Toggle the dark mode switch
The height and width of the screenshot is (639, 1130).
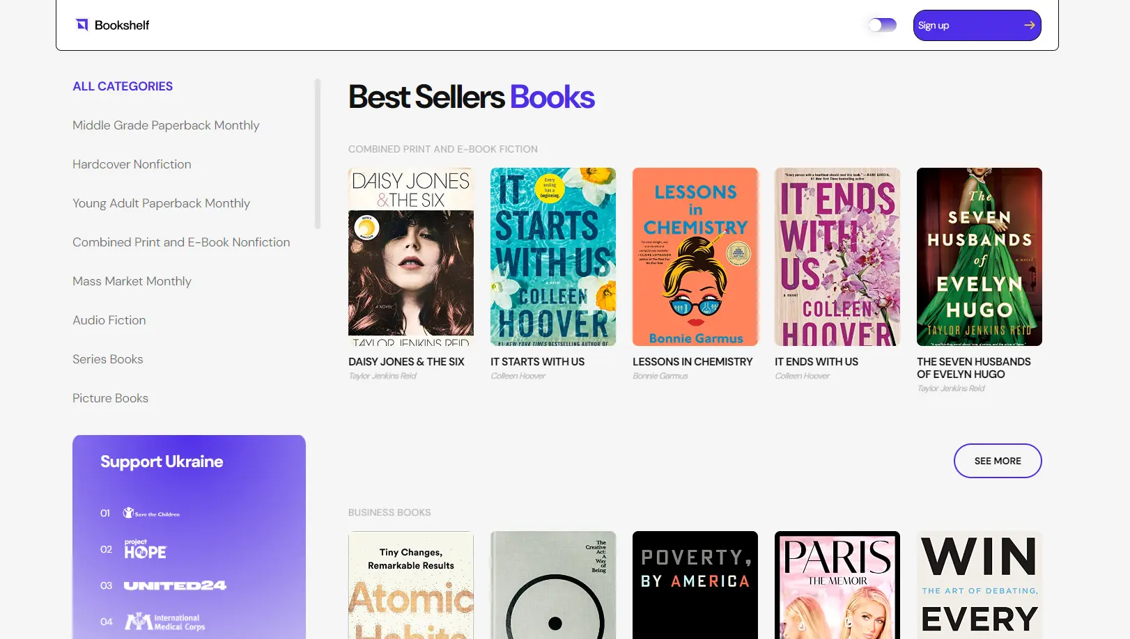pyautogui.click(x=881, y=24)
